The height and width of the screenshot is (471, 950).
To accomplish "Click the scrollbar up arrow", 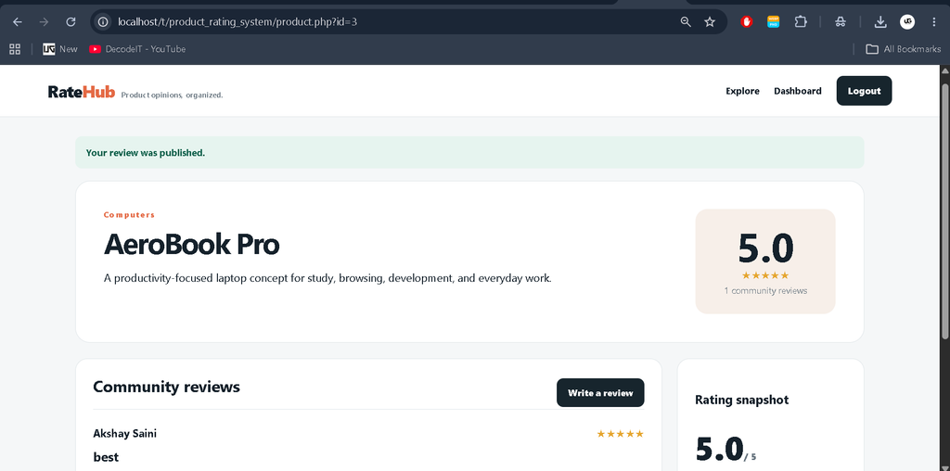I will tap(944, 70).
